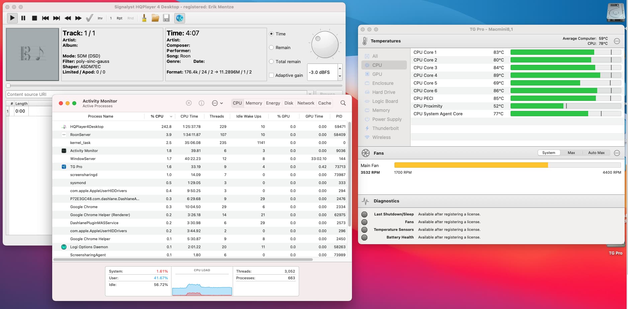Click the globe network icon in HQPlayer

pos(180,18)
